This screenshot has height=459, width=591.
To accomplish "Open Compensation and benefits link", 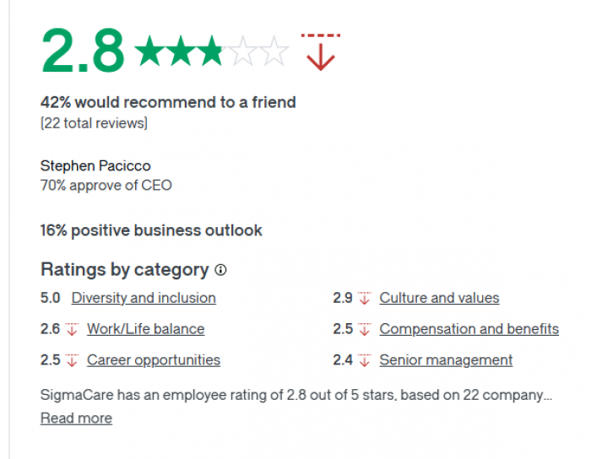I will click(x=469, y=329).
